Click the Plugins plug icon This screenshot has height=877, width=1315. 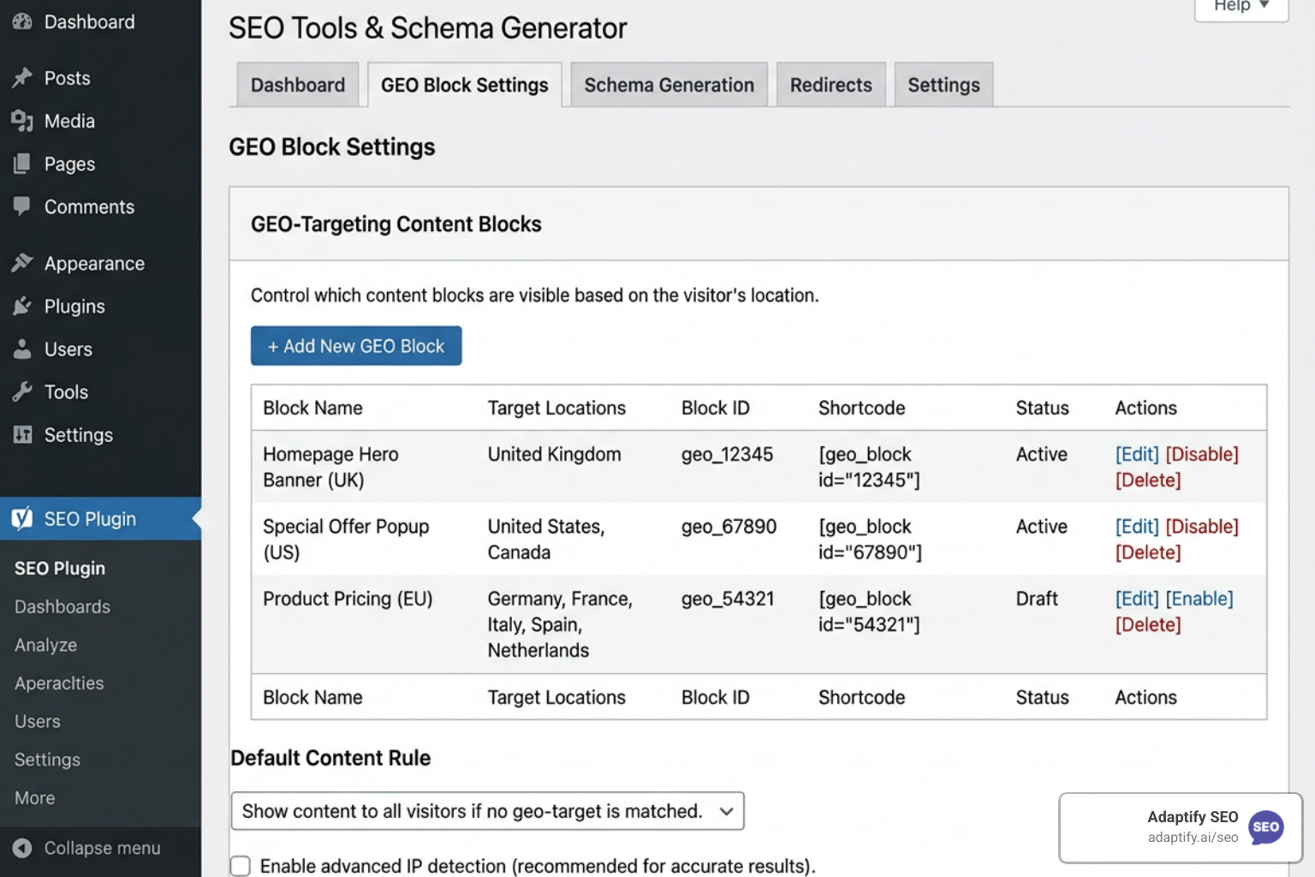22,306
